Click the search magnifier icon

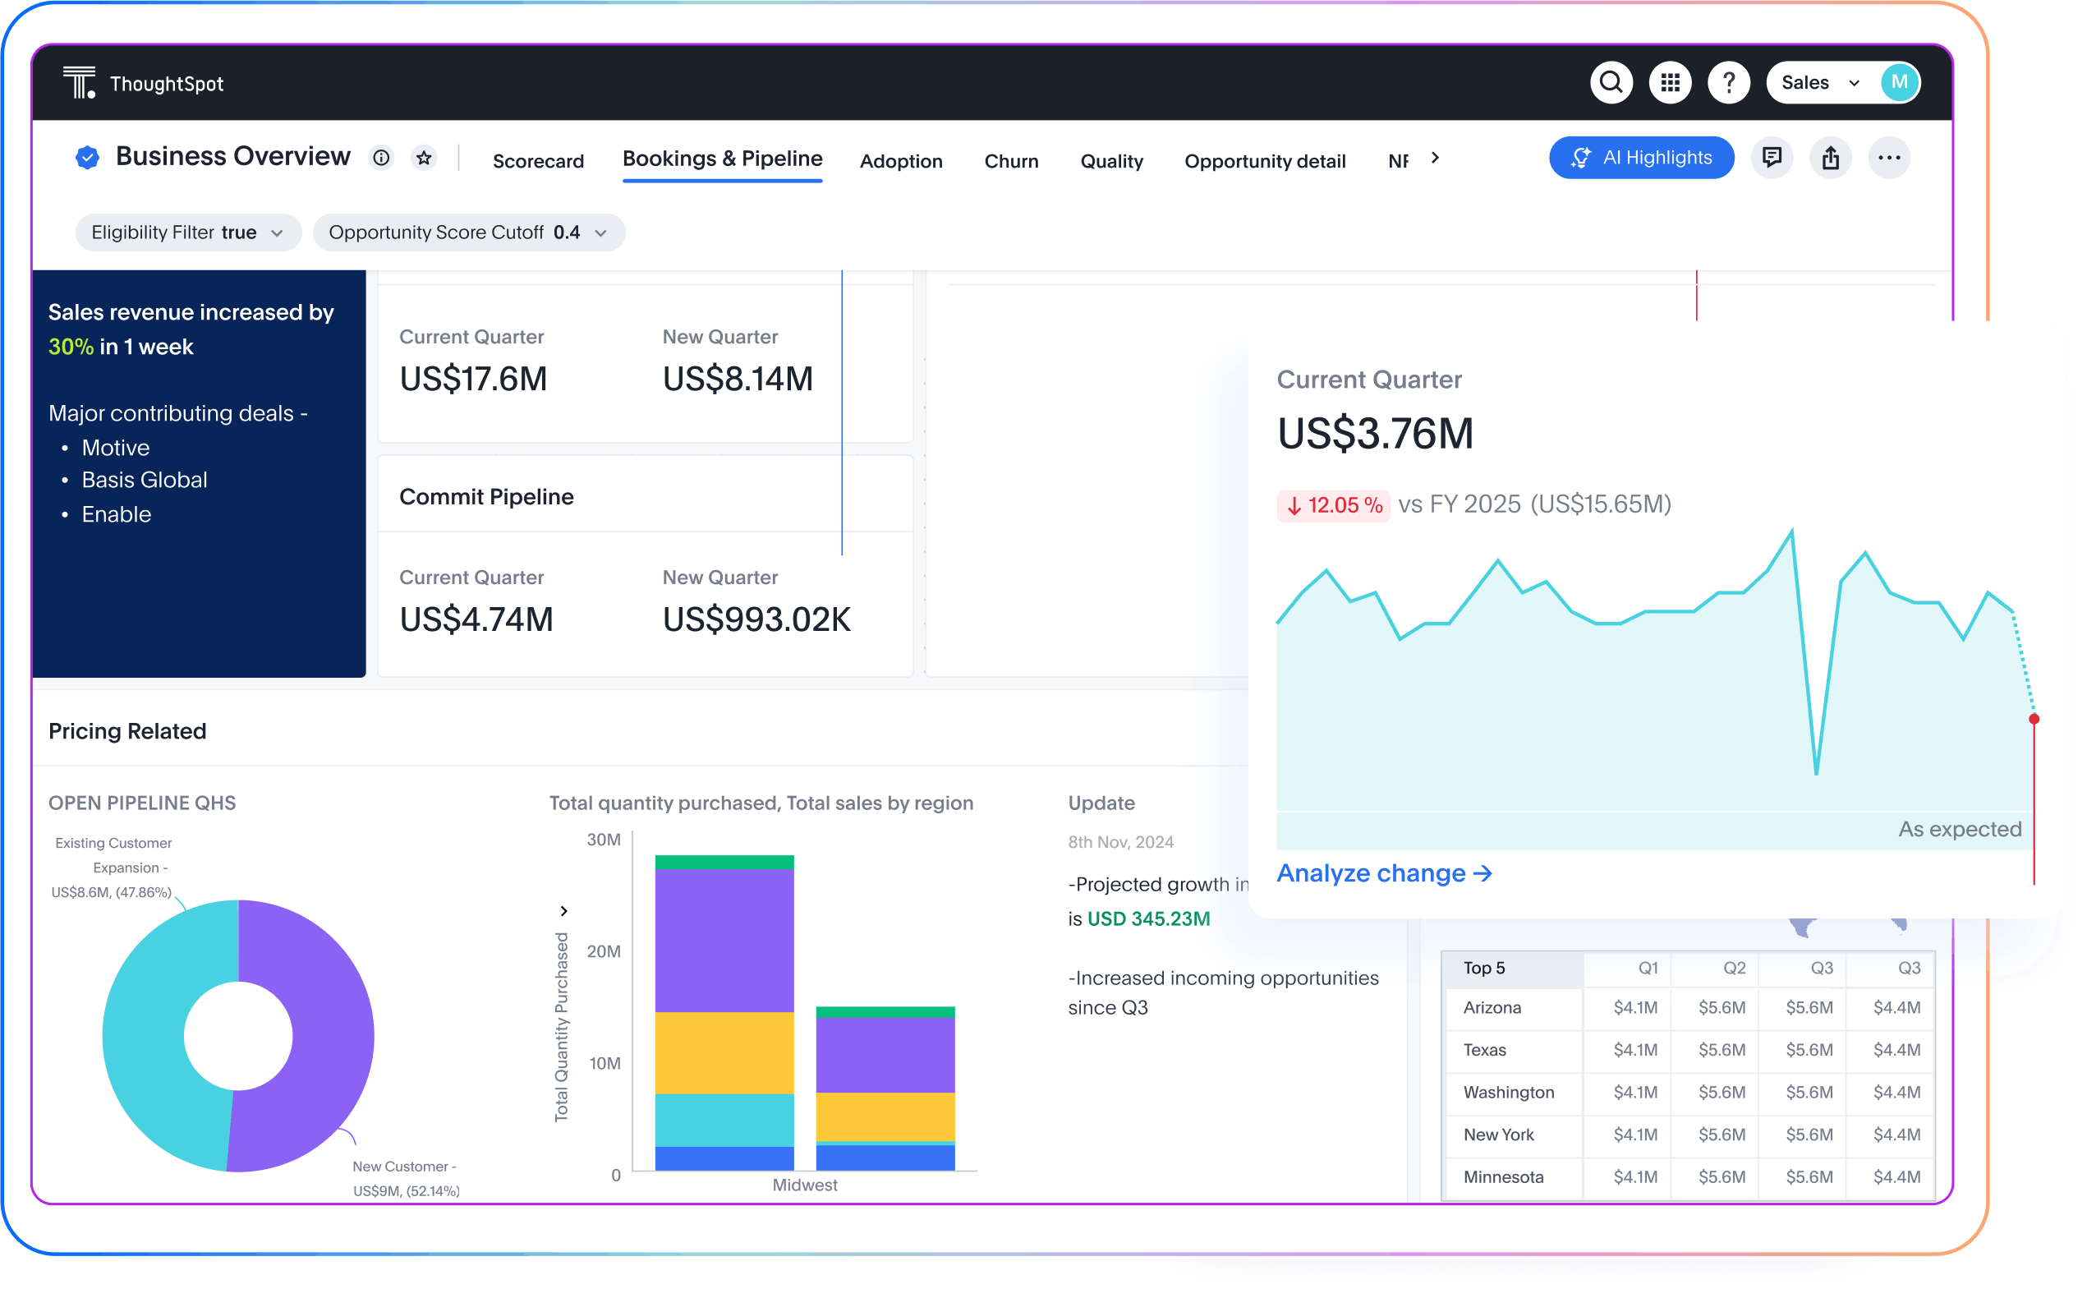click(x=1611, y=82)
